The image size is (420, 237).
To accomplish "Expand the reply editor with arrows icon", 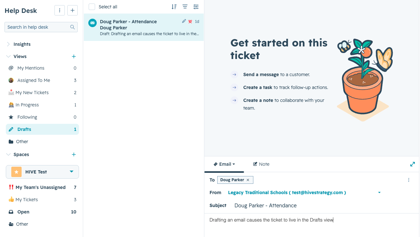I will coord(413,164).
